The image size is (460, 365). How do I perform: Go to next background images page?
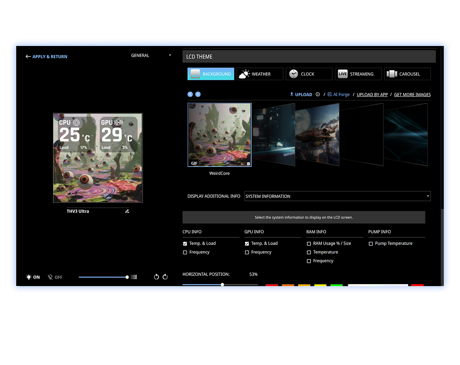(198, 94)
